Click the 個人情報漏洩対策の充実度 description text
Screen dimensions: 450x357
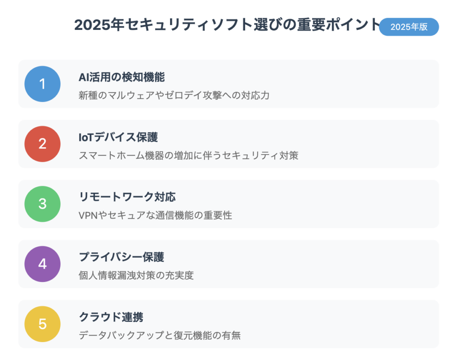pyautogui.click(x=136, y=275)
